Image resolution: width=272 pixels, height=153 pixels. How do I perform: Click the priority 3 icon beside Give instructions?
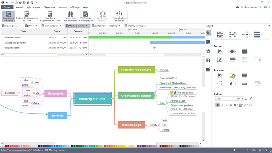tap(172, 92)
